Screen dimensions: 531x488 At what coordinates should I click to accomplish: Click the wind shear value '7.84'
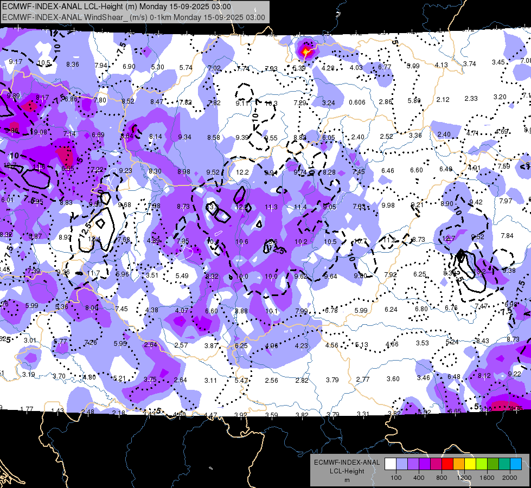pos(507,235)
